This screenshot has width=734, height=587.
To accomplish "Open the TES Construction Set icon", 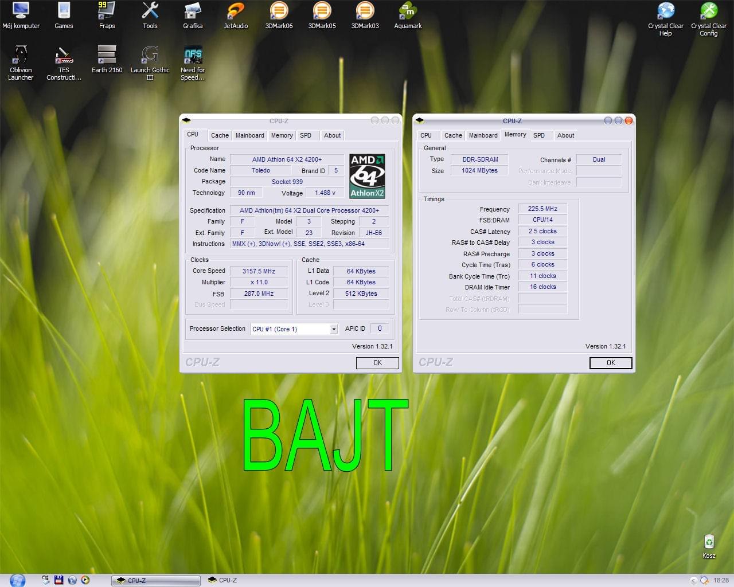I will (x=64, y=63).
